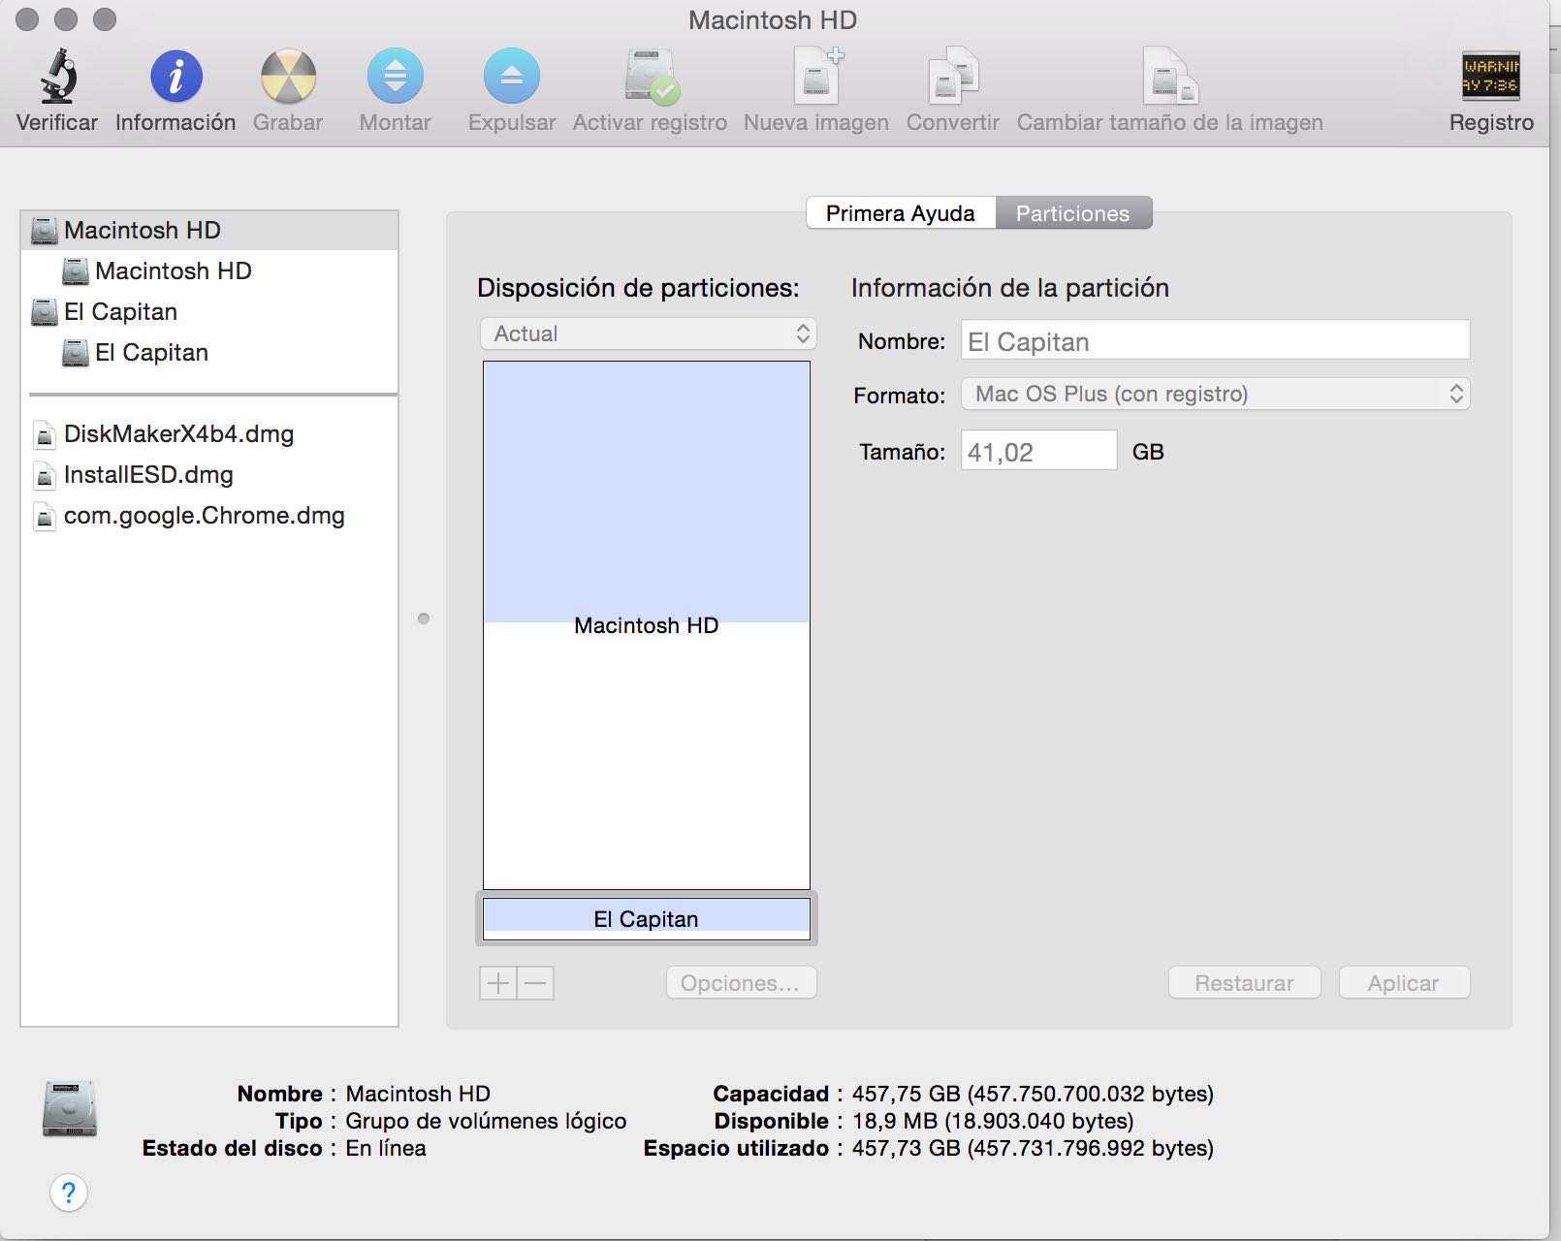Click the Montar toolbar icon
Viewport: 1561px width, 1241px height.
395,78
